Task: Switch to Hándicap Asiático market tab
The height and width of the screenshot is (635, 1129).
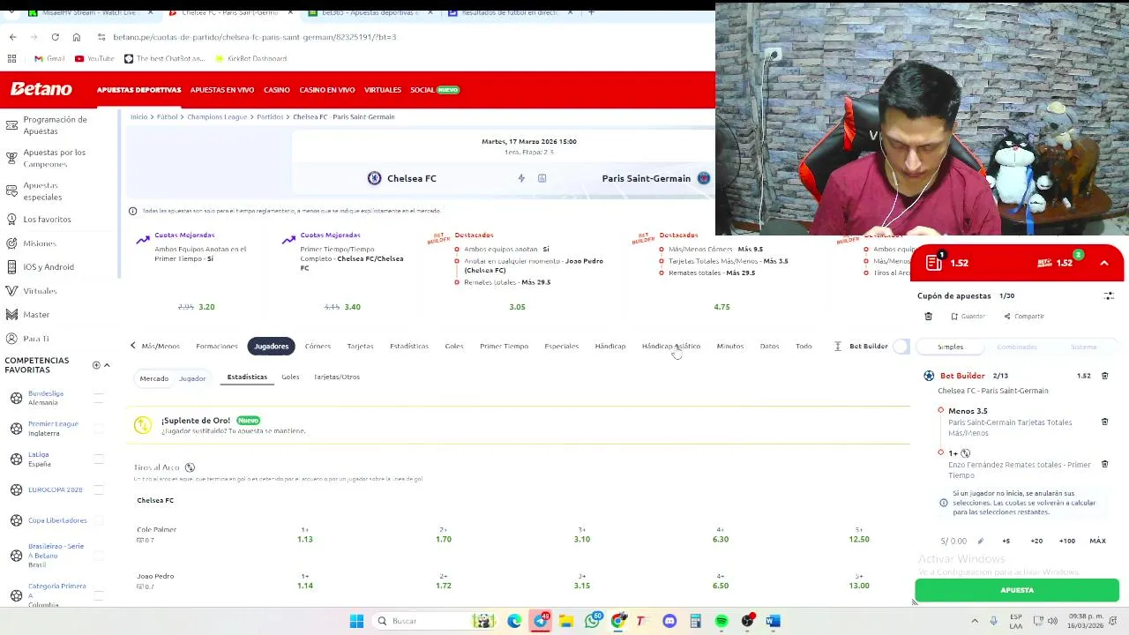Action: click(x=671, y=347)
